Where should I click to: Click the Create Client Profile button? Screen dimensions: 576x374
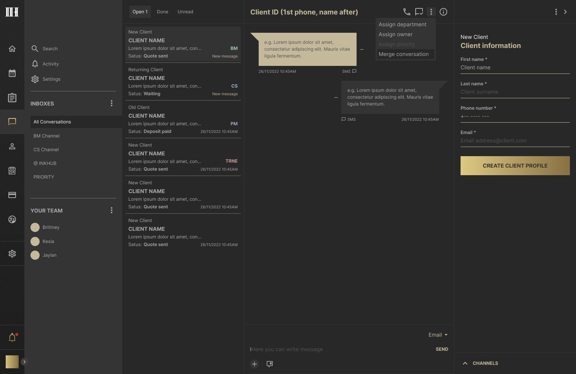(x=515, y=166)
